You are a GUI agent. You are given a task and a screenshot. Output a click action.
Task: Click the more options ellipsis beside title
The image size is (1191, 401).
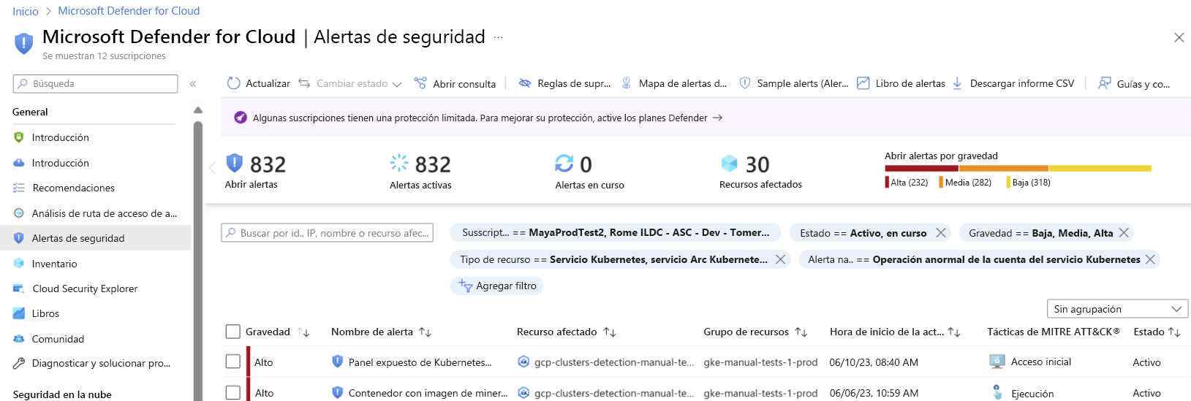click(x=498, y=37)
